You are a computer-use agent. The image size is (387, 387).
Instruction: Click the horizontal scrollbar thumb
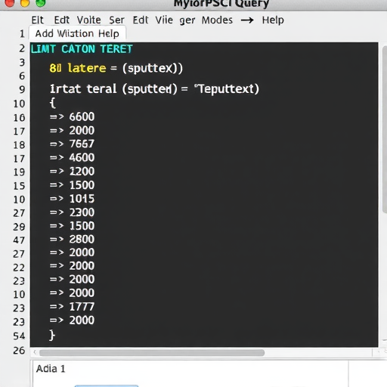[152, 353]
